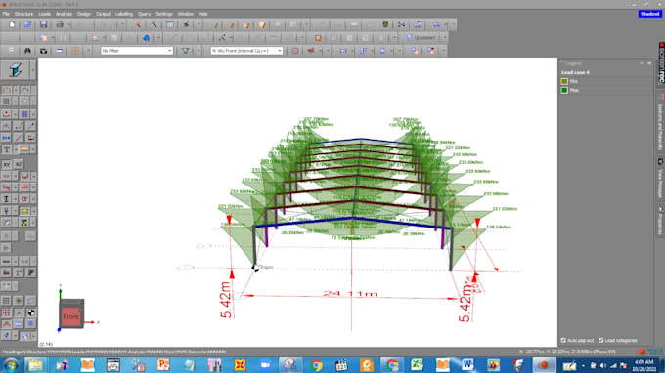Click the blue Student badge button
Image resolution: width=665 pixels, height=373 pixels.
pos(649,14)
